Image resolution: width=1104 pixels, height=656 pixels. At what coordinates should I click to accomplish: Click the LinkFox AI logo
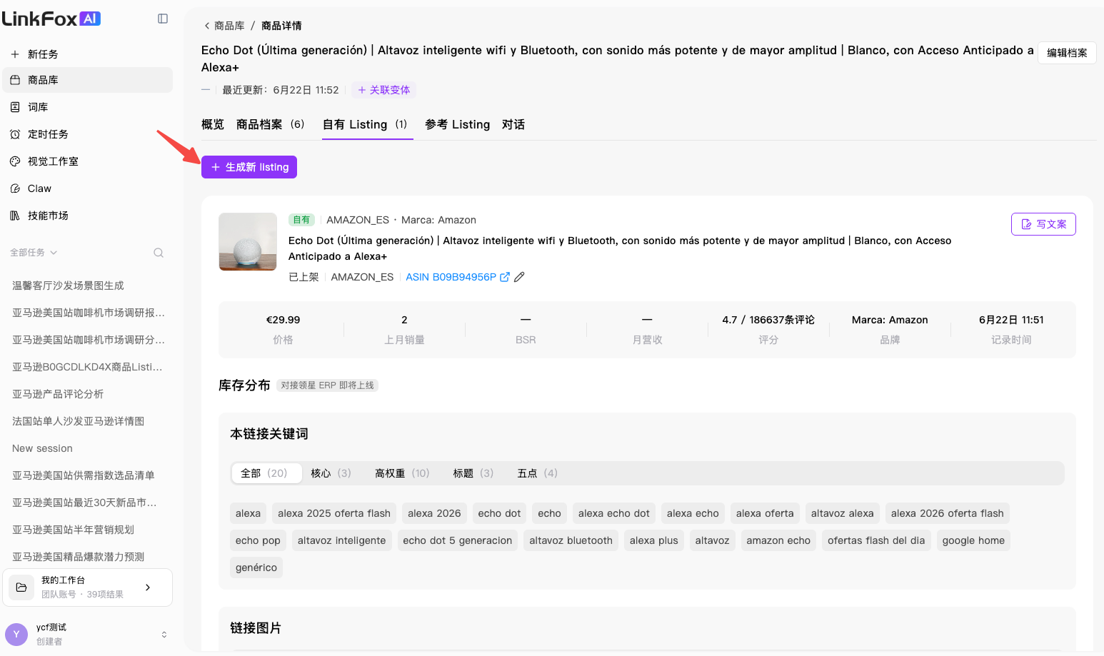click(x=51, y=19)
